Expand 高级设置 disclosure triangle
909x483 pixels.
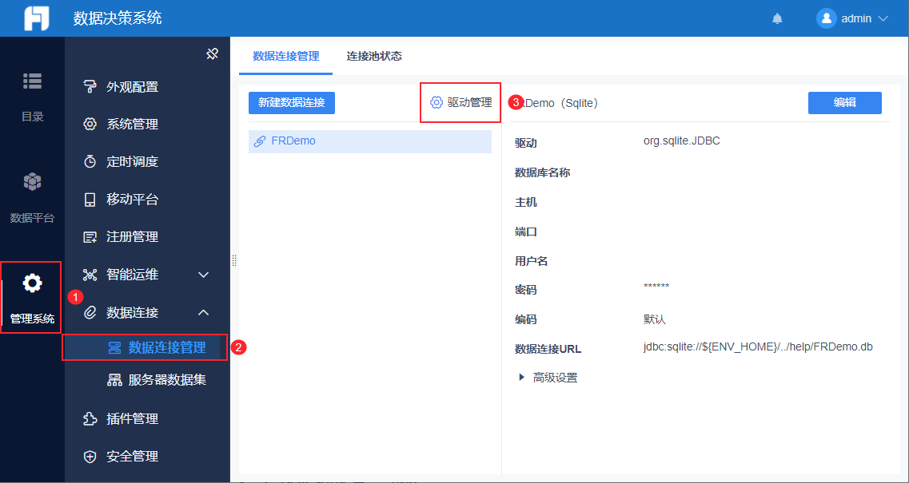coord(521,378)
